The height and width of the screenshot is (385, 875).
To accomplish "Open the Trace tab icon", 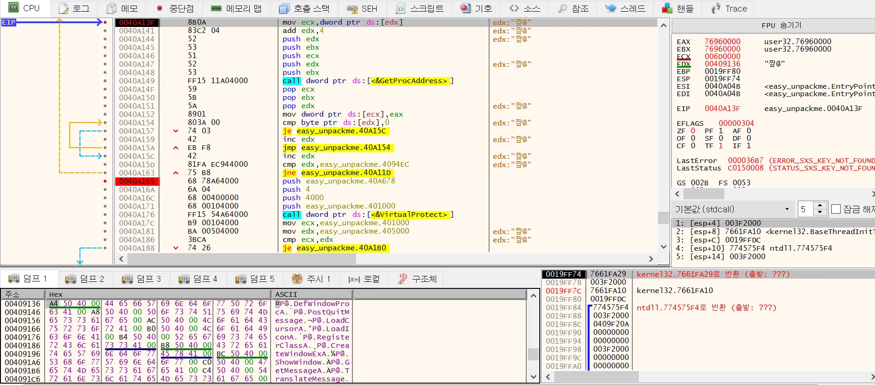I will 716,8.
